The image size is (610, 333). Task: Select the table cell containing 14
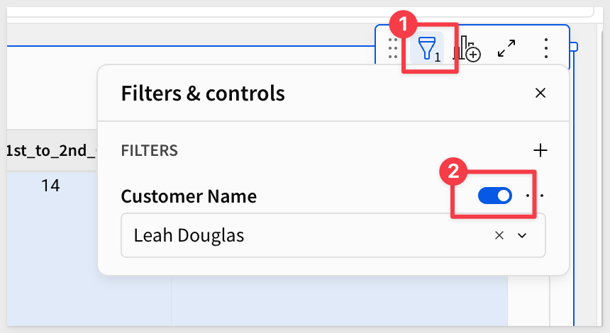[51, 186]
